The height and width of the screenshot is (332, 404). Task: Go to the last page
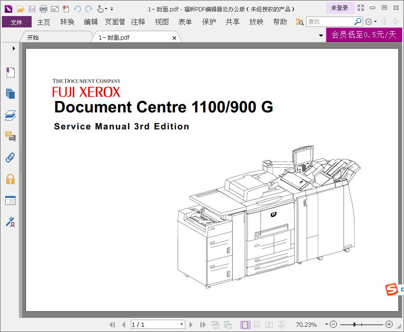203,324
